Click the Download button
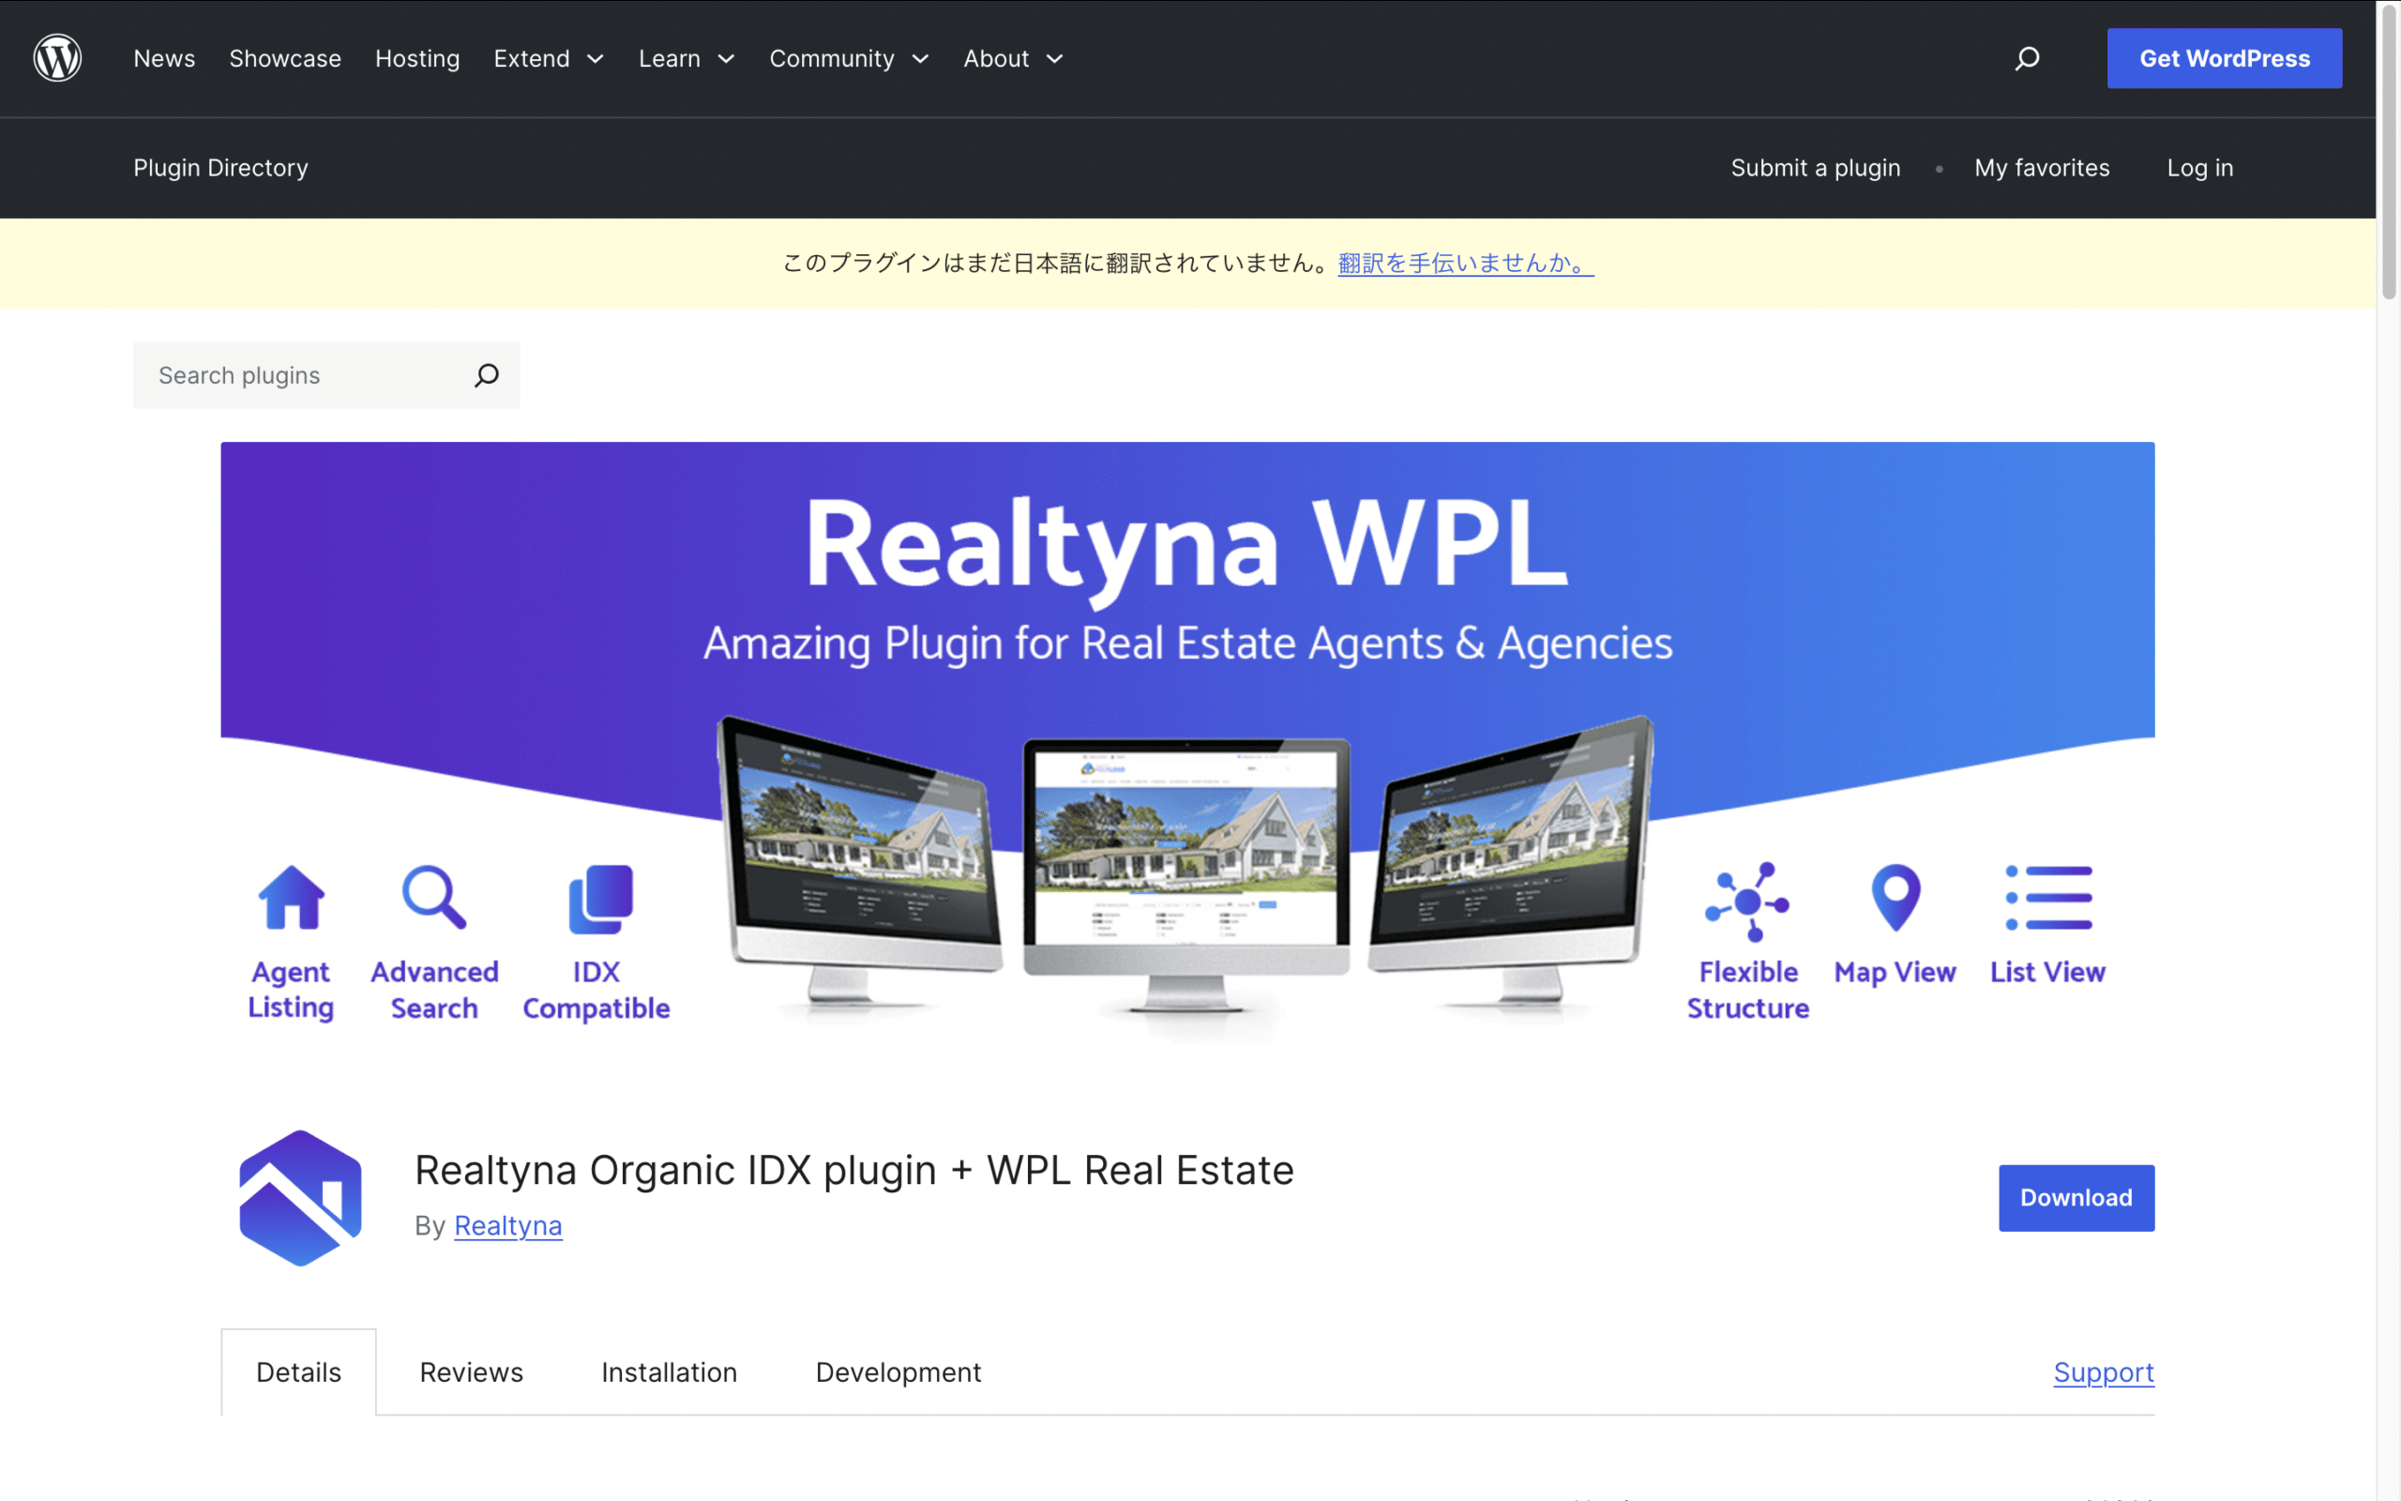 coord(2076,1197)
